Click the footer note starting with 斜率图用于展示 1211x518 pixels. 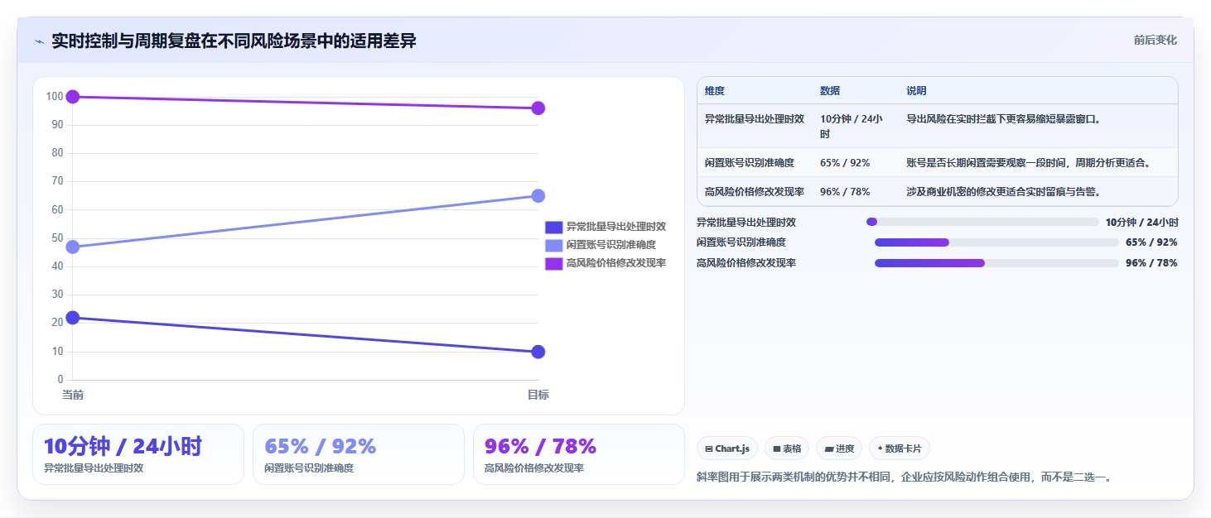(905, 477)
